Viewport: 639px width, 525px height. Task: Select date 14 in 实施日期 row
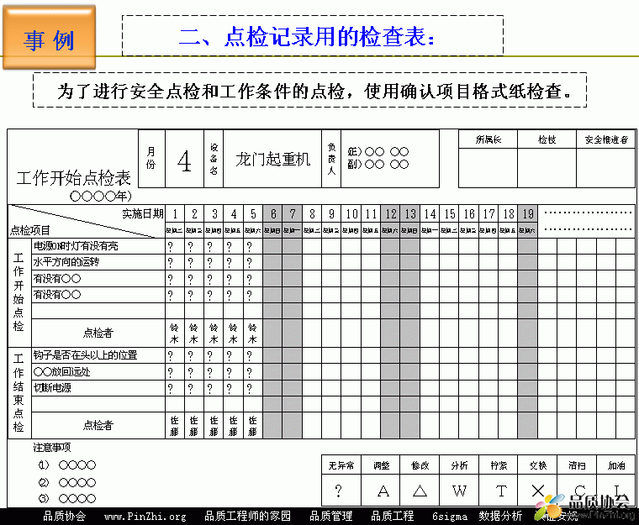click(430, 213)
